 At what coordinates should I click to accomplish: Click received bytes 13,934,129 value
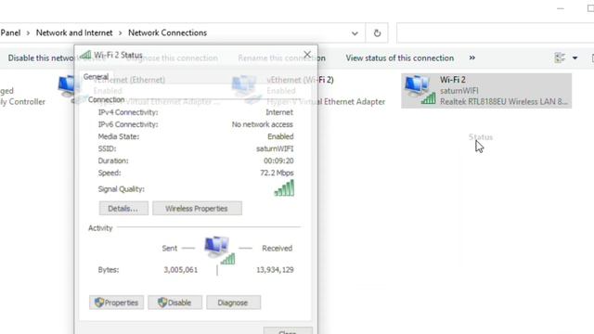click(x=275, y=270)
